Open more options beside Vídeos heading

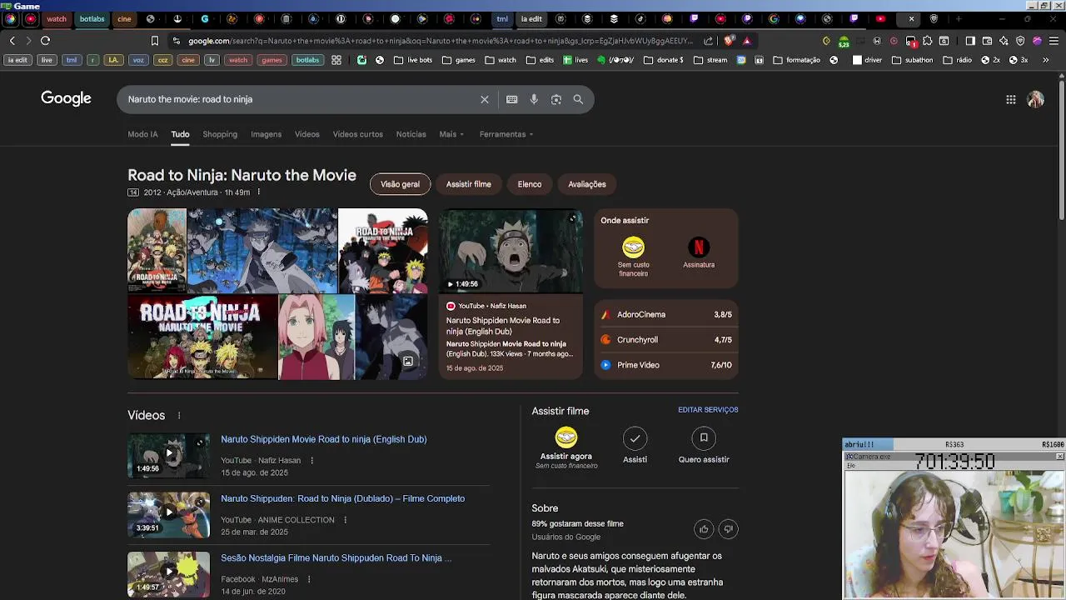tap(178, 415)
